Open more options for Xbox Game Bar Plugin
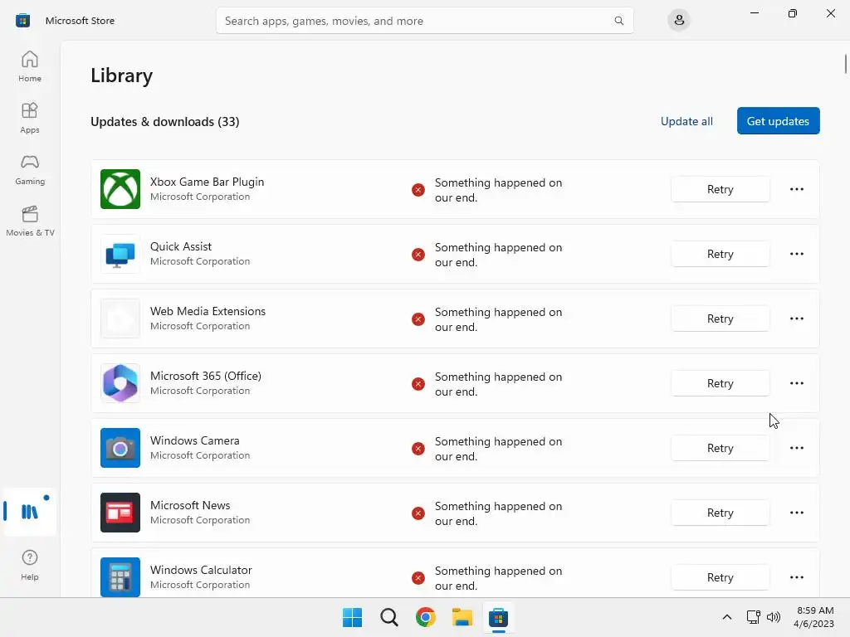Screen dimensions: 850x637 [796, 189]
